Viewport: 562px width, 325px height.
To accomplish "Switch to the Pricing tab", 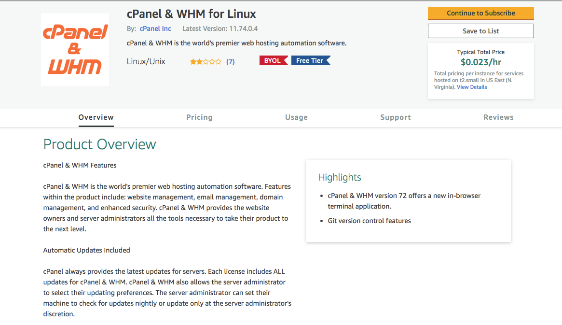I will [199, 117].
